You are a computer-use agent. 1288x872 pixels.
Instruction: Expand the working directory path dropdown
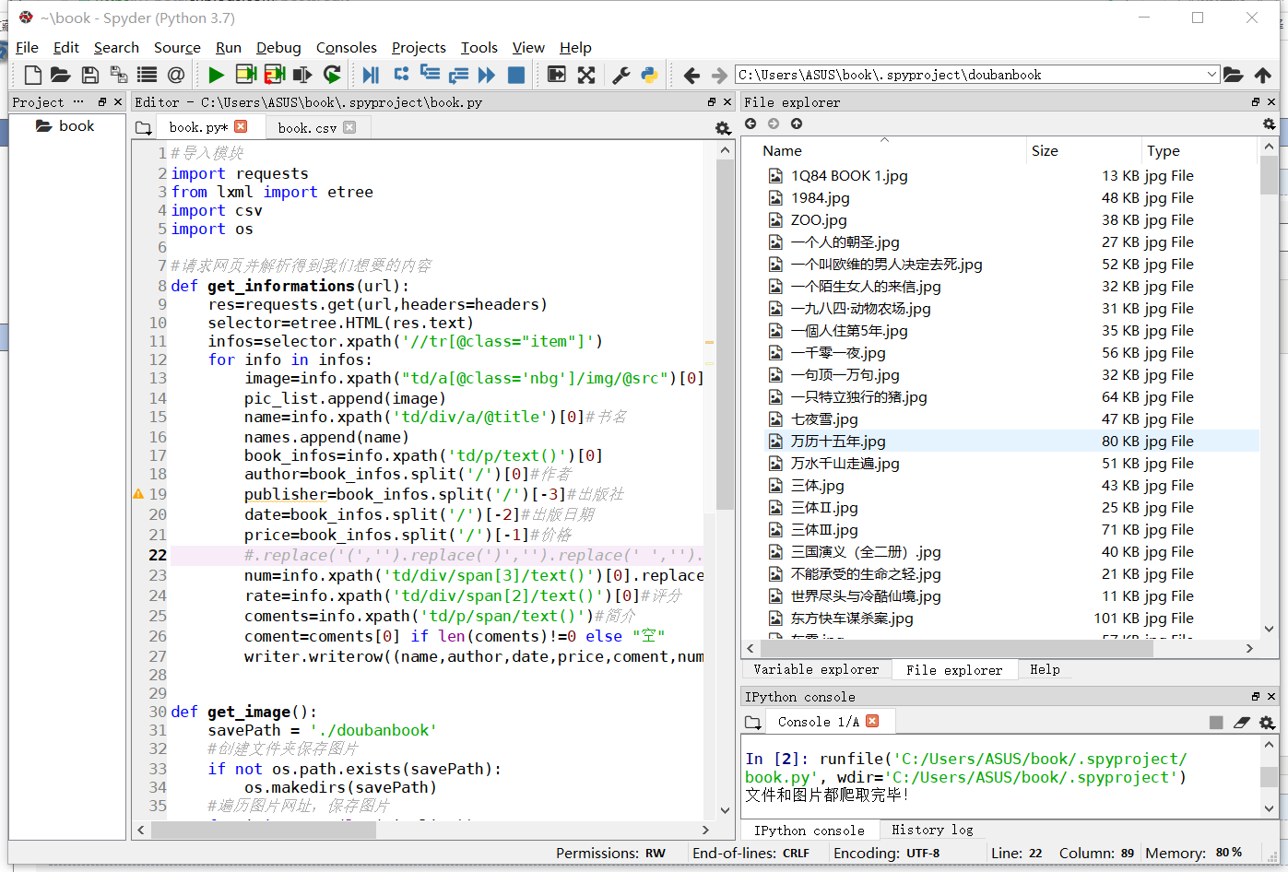click(1211, 75)
